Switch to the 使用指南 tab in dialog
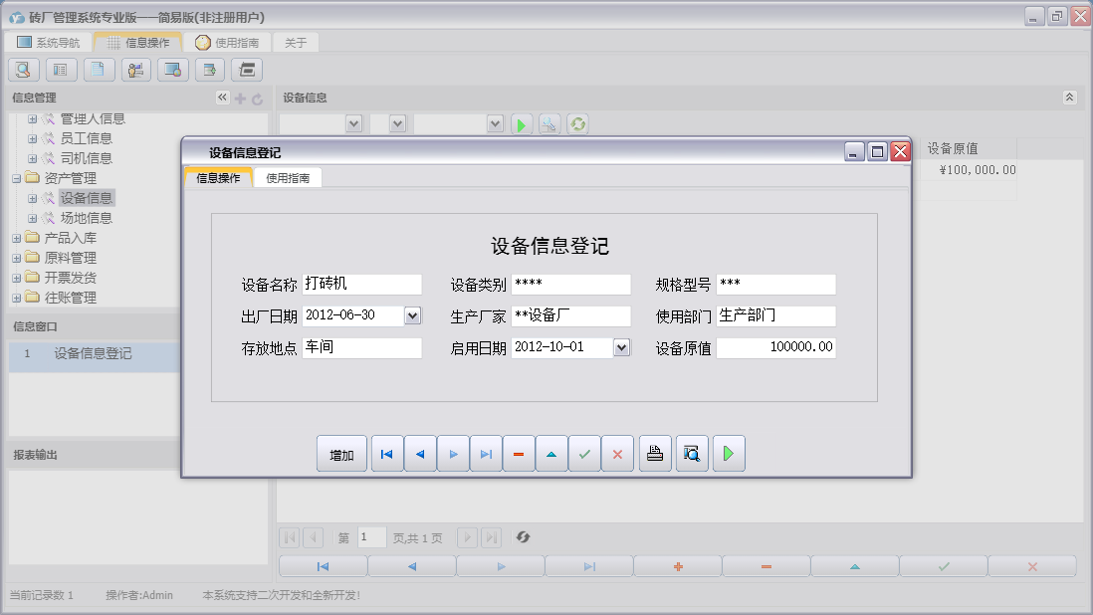The image size is (1093, 615). pyautogui.click(x=288, y=178)
